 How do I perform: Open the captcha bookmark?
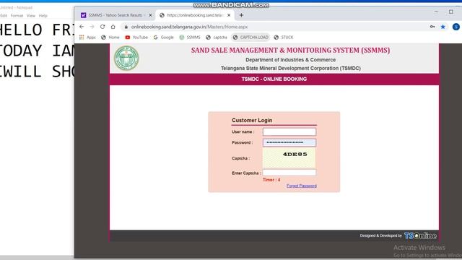tap(217, 38)
